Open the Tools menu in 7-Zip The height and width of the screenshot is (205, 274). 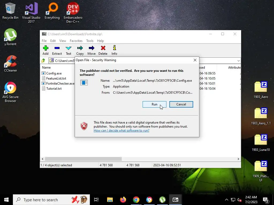90,41
